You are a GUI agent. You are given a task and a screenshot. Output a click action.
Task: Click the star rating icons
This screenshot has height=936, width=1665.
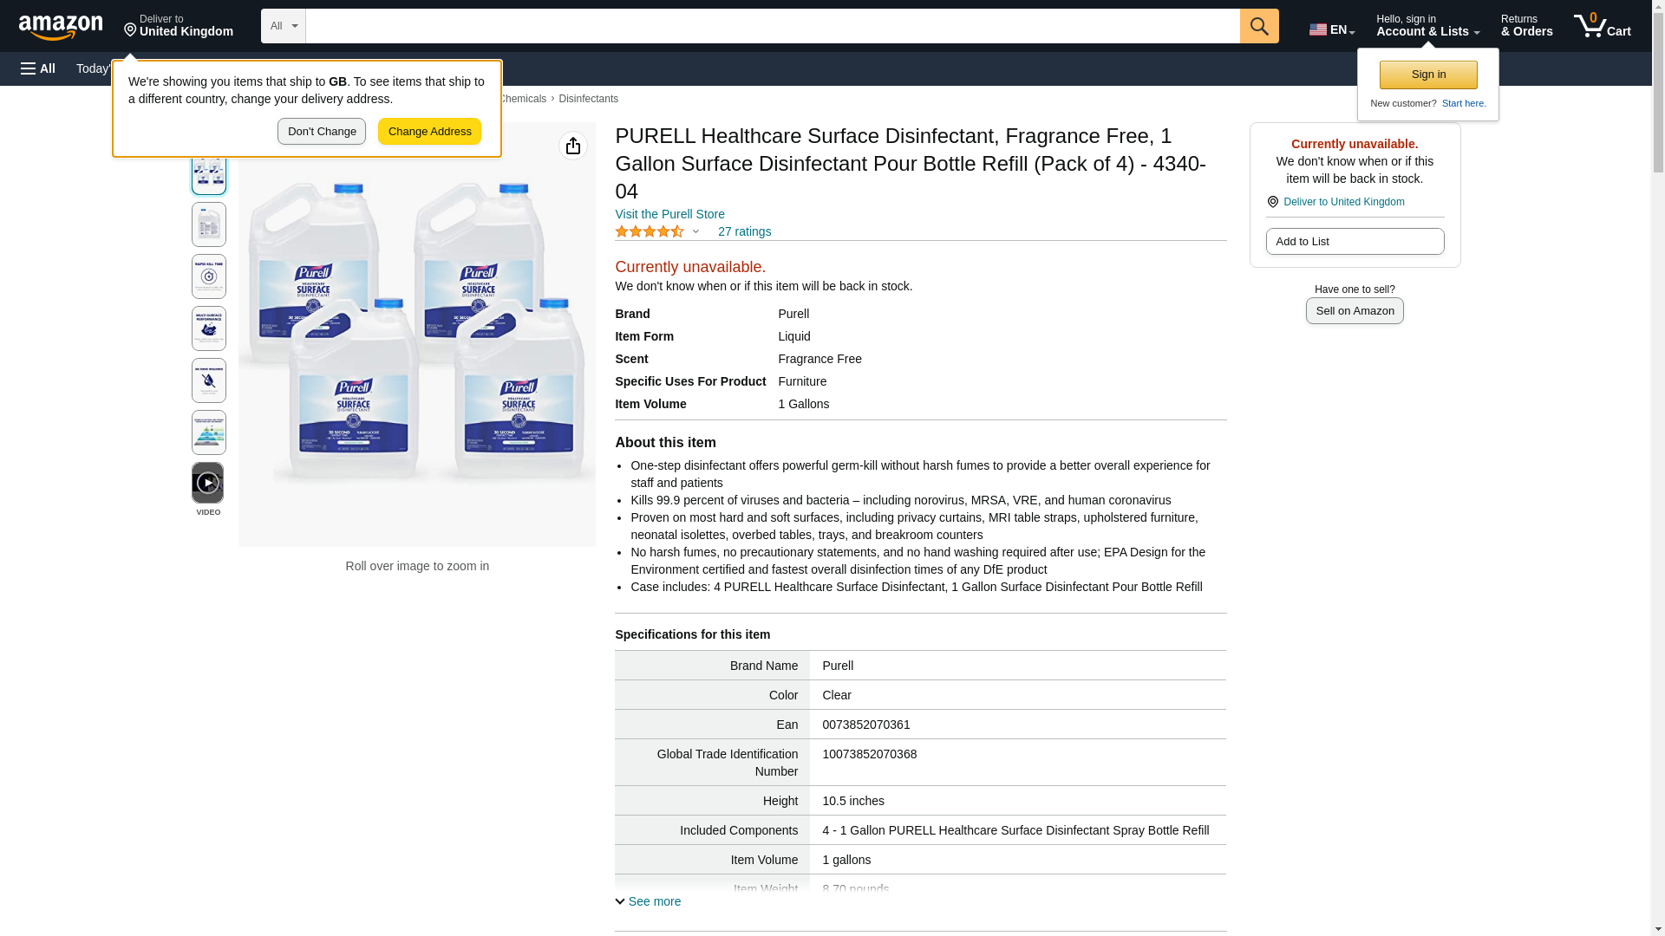tap(650, 231)
